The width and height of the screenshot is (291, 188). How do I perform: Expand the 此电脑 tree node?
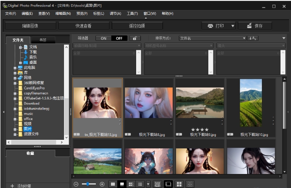pyautogui.click(x=15, y=68)
